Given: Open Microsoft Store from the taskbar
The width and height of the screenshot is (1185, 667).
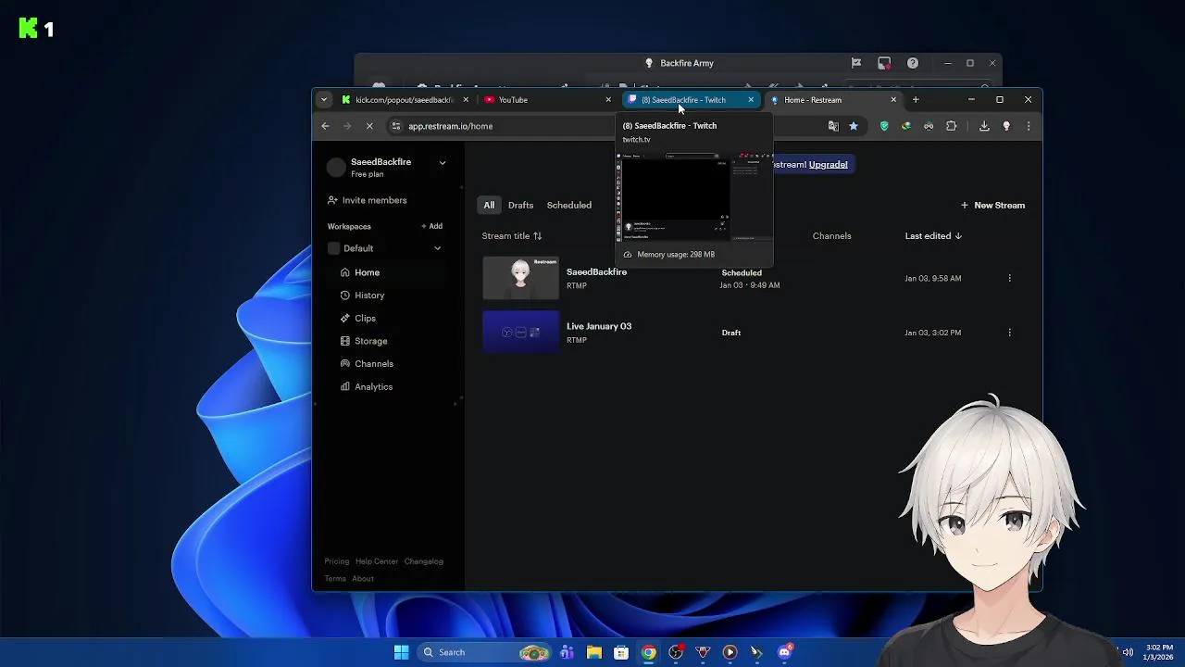Looking at the screenshot, I should coord(621,652).
